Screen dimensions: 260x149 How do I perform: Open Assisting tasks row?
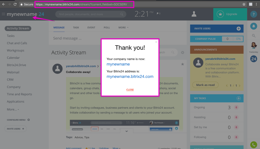[217, 117]
